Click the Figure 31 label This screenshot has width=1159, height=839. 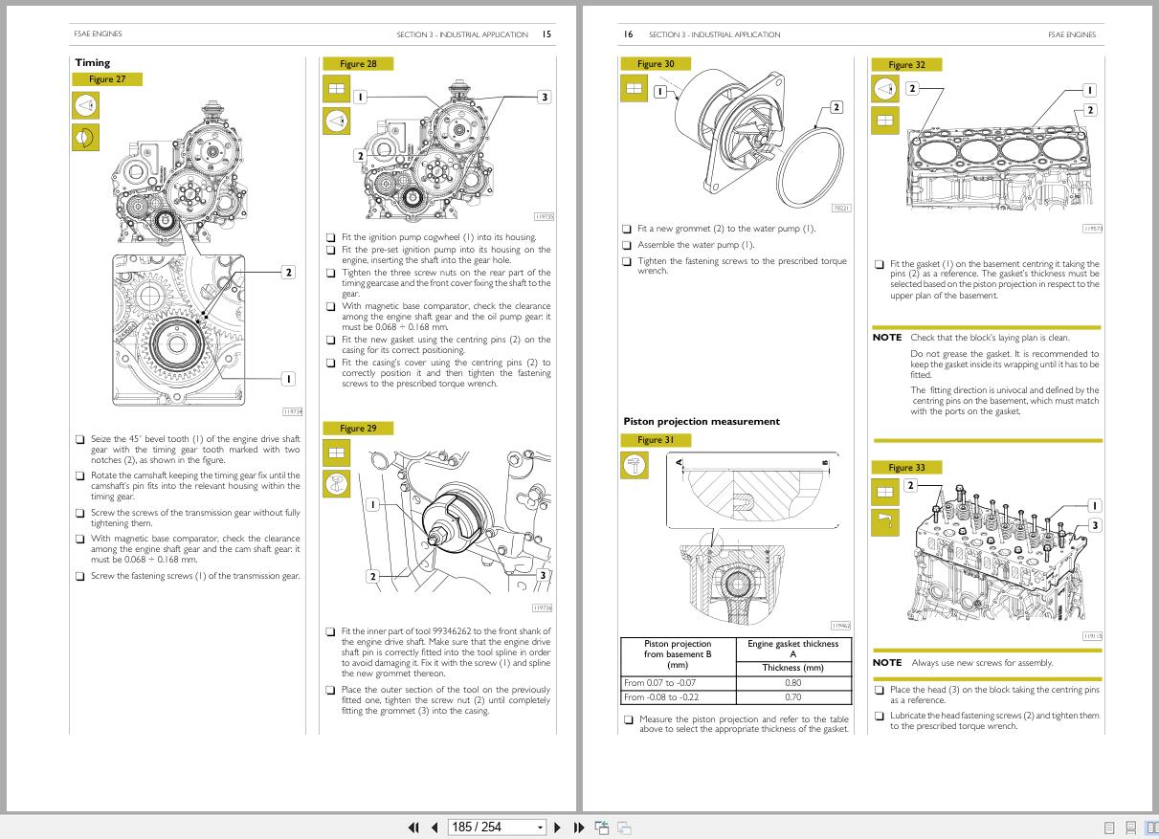656,439
